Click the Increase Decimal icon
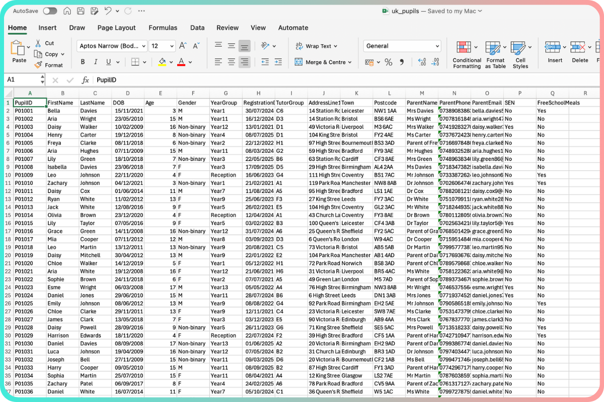The height and width of the screenshot is (402, 604). point(421,62)
